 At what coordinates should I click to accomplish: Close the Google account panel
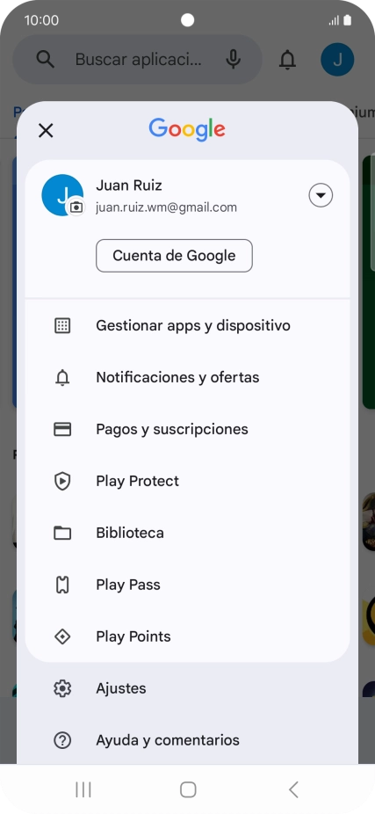click(46, 130)
